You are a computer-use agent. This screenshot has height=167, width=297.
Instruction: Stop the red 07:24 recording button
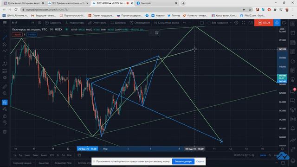tap(264, 23)
